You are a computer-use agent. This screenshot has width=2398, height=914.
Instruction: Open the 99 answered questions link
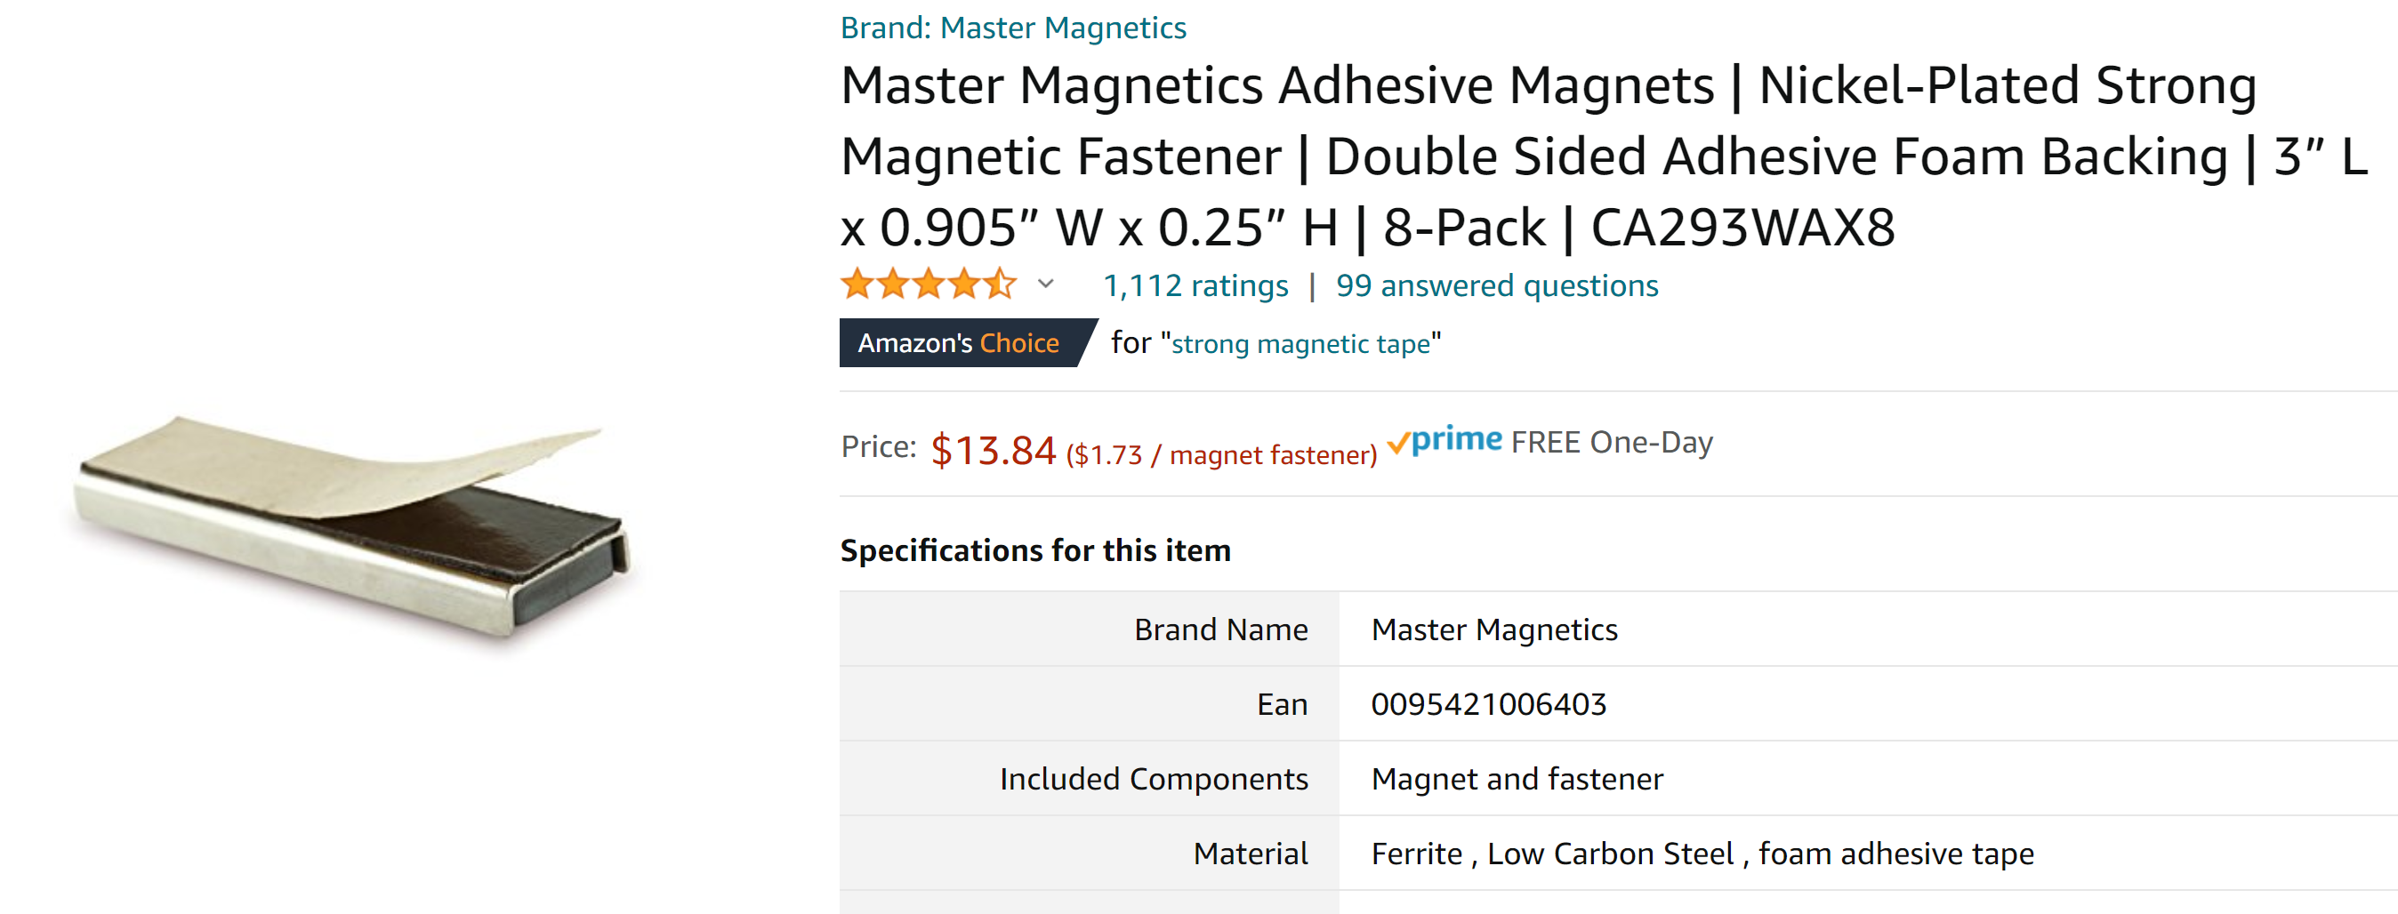point(1497,285)
